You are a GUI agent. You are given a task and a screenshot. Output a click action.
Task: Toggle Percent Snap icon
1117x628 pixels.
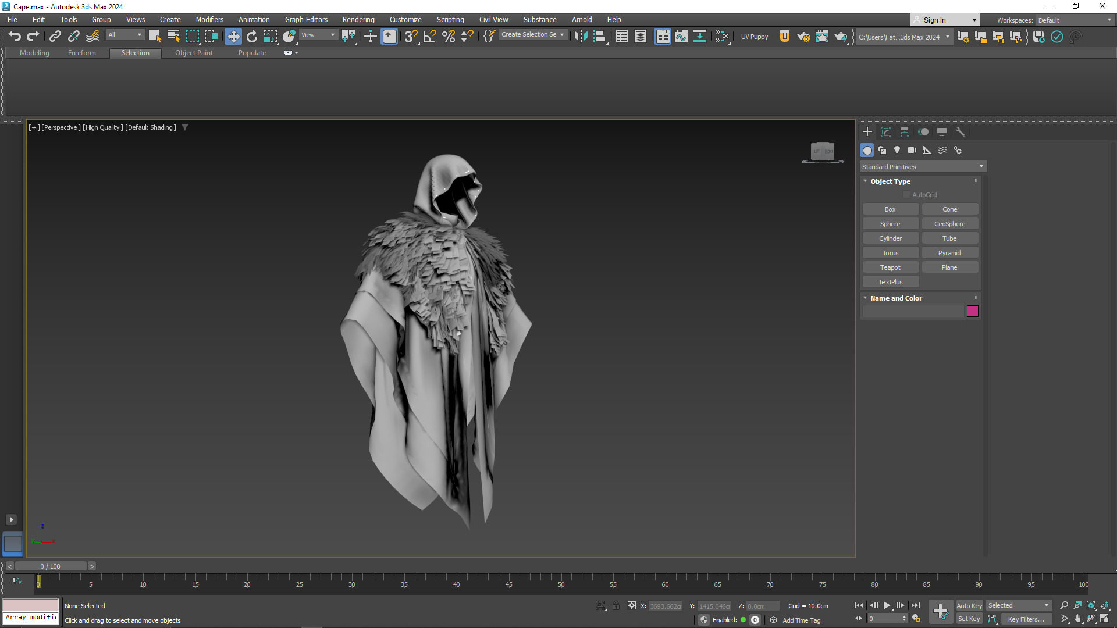click(449, 37)
